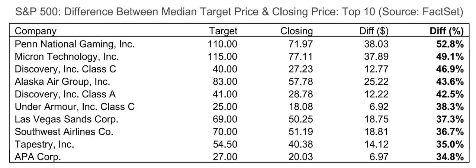This screenshot has height=168, width=476.
Task: Click the 52.8% Diff value
Action: point(450,44)
